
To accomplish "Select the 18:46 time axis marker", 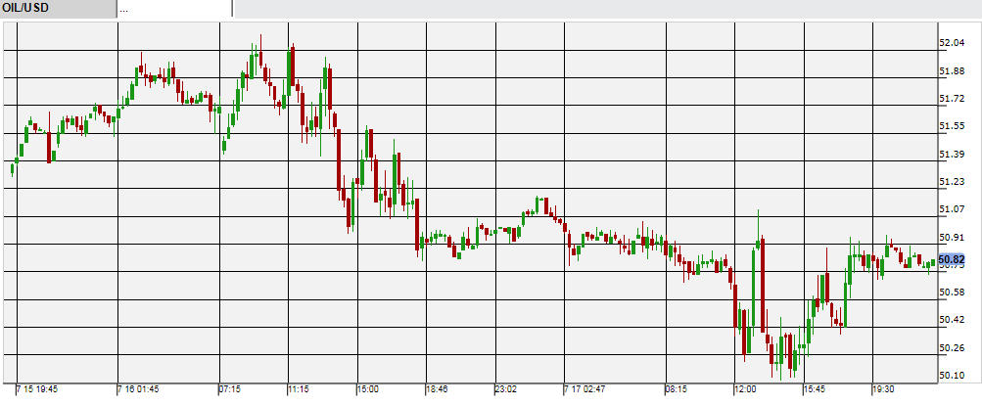I will click(x=437, y=389).
